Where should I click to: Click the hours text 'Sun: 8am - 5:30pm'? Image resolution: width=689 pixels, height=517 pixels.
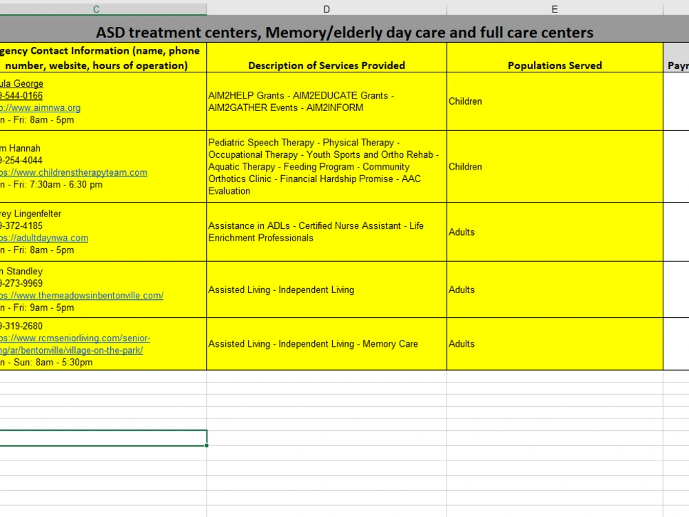53,363
